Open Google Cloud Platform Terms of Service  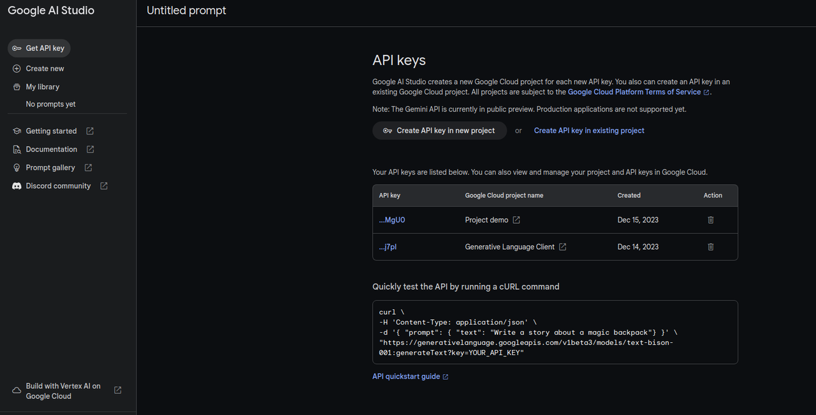click(634, 92)
